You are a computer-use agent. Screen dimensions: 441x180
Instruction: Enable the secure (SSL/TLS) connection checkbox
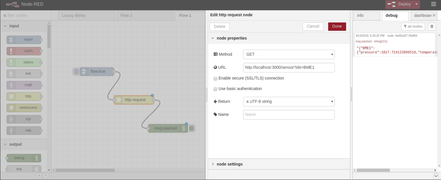(216, 79)
